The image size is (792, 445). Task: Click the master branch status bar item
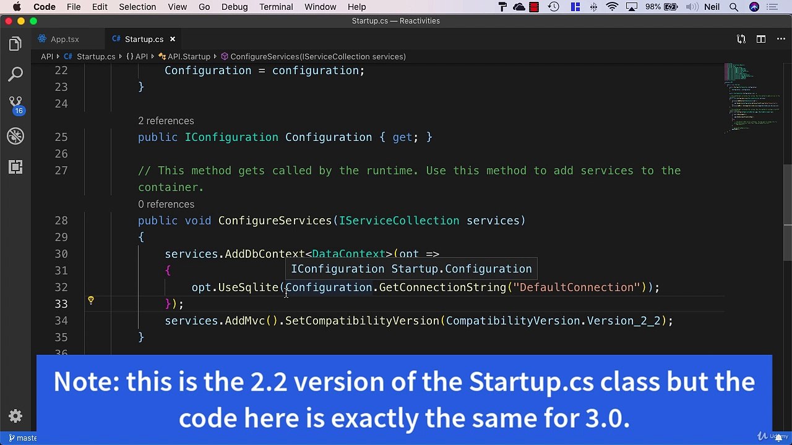22,438
